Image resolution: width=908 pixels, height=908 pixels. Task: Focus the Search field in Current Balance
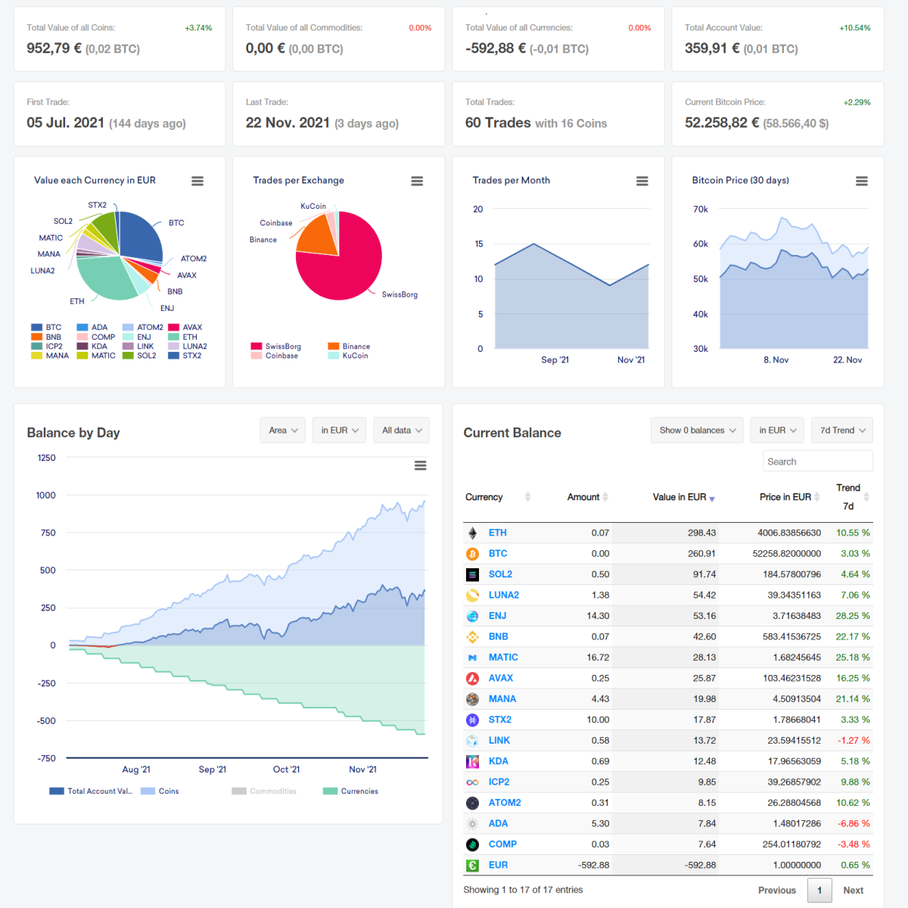(x=817, y=461)
